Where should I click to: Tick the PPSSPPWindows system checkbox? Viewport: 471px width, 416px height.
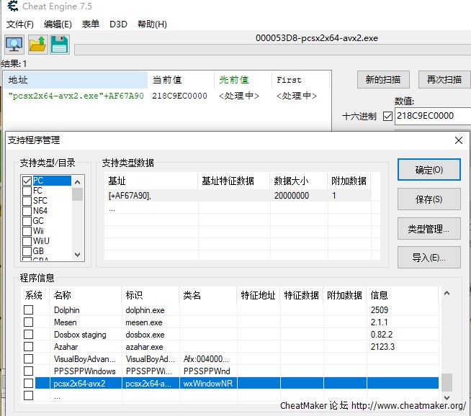click(29, 371)
